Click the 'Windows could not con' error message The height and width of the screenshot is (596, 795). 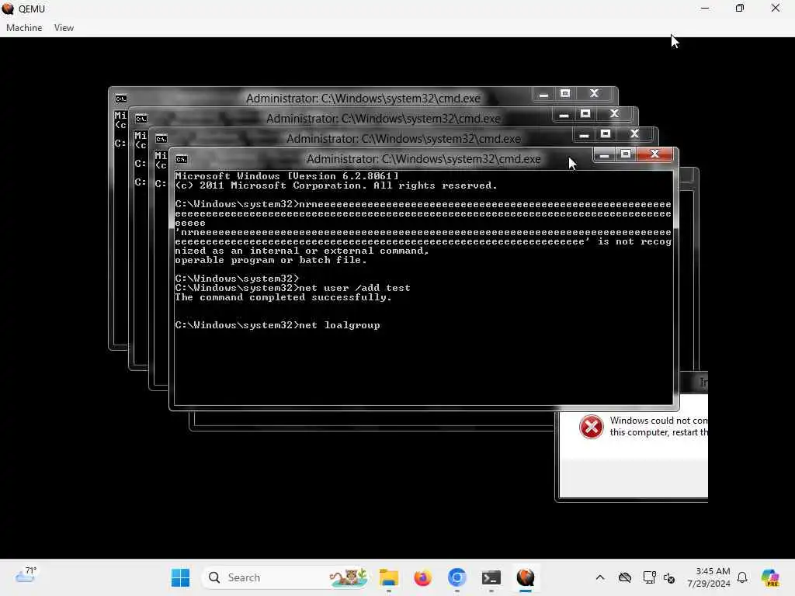click(658, 421)
